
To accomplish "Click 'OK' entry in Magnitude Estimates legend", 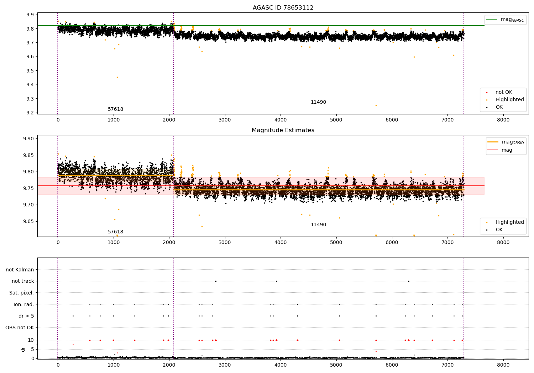I will coord(499,230).
